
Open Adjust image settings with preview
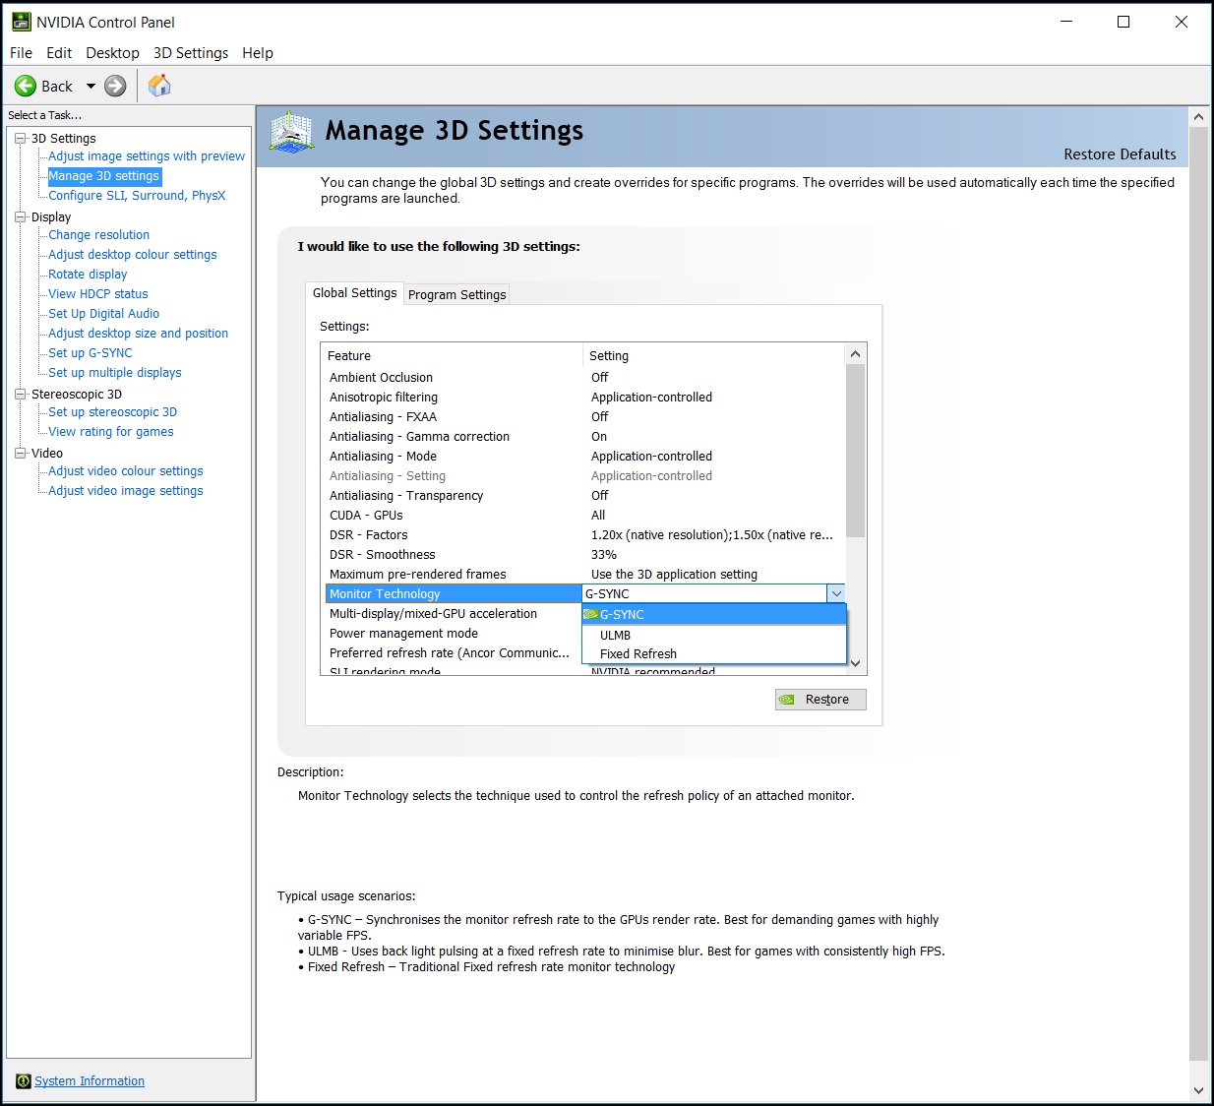point(147,156)
